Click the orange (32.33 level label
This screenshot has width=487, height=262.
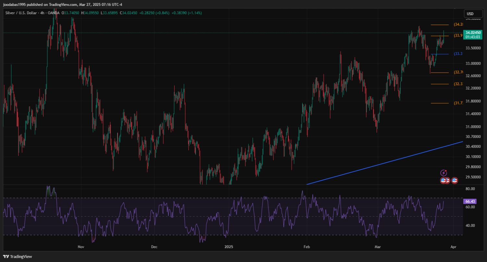coord(458,84)
